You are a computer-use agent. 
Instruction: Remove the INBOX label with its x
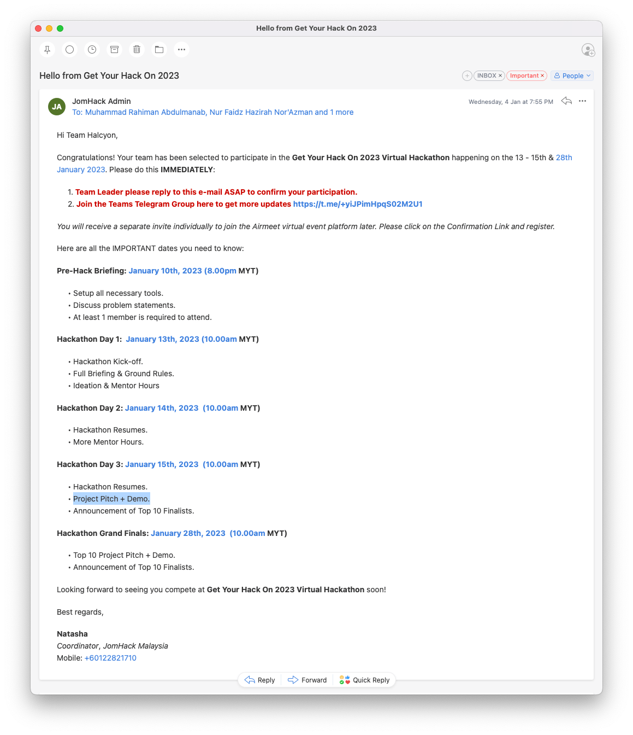click(500, 75)
